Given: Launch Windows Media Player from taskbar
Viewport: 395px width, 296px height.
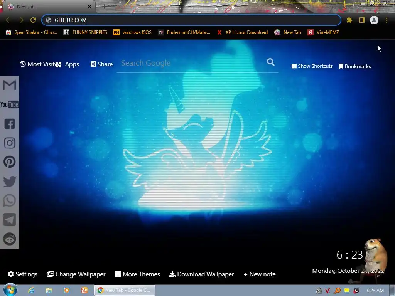Looking at the screenshot, I should 67,290.
